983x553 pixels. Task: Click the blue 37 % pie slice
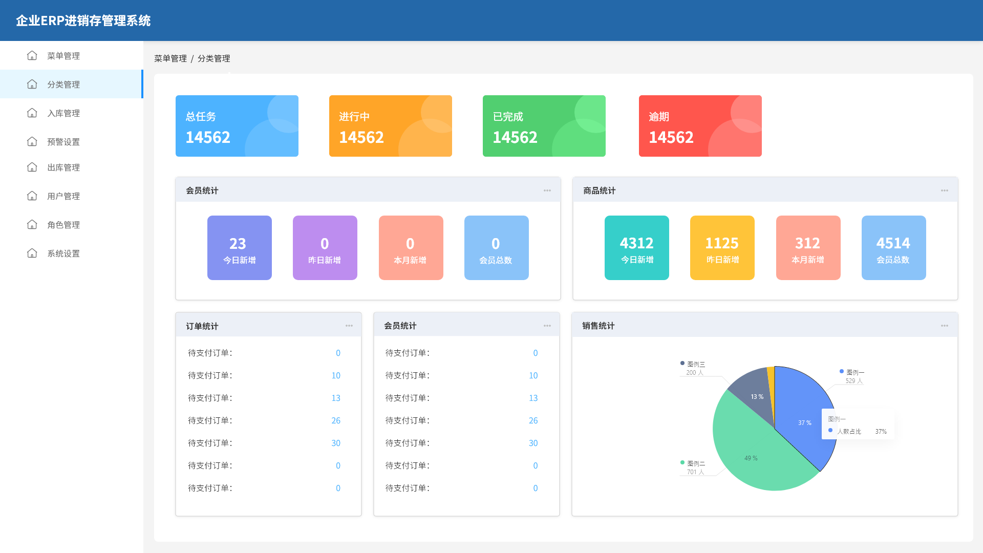coord(801,415)
